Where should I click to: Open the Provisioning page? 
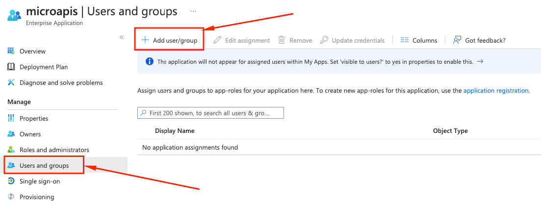[37, 197]
